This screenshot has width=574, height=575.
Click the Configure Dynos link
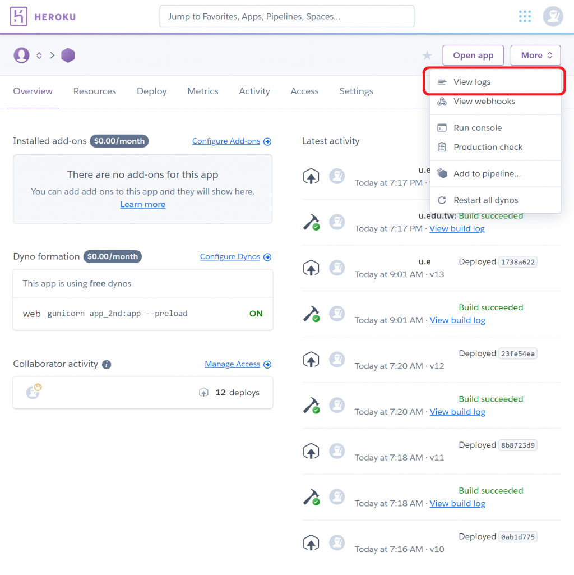[230, 257]
